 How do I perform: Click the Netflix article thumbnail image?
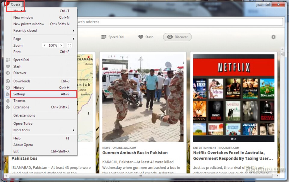click(234, 98)
